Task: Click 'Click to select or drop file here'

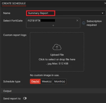Action: pos(57,59)
